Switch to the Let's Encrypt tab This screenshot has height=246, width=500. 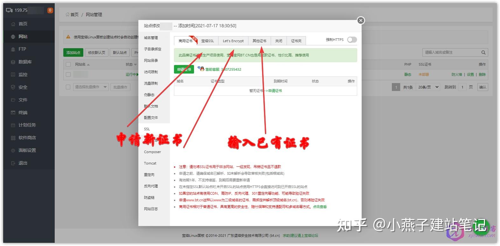pos(233,41)
